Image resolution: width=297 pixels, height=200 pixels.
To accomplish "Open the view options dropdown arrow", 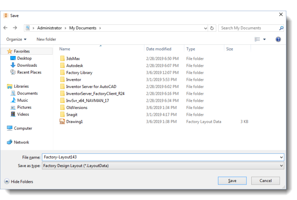I will pos(265,39).
